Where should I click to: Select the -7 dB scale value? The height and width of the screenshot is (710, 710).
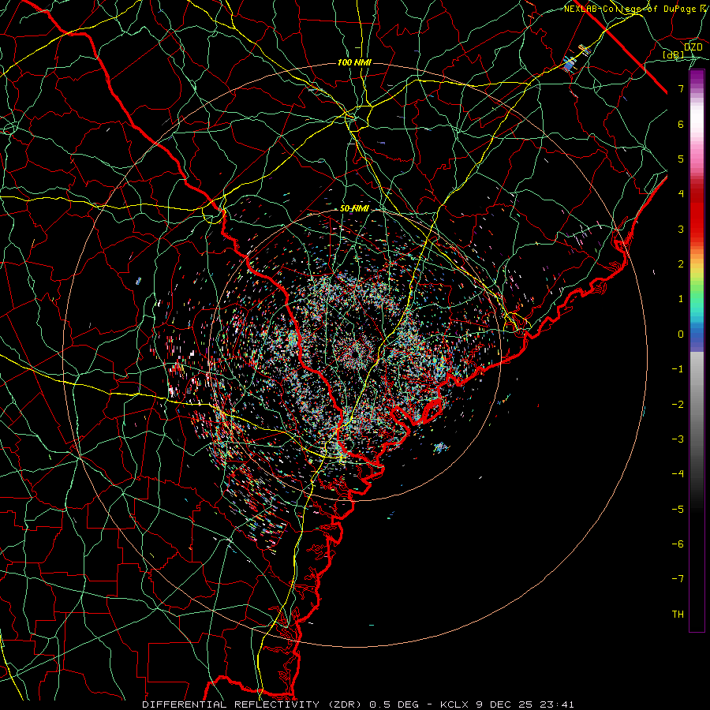[678, 579]
